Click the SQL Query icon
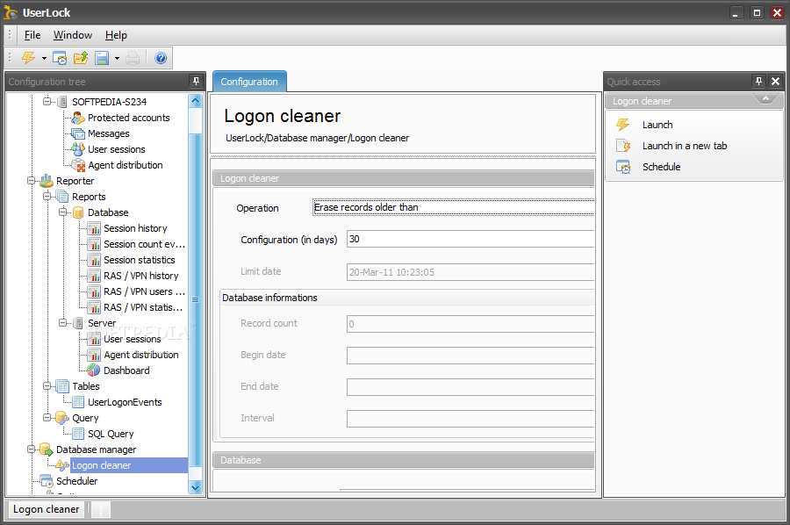Viewport: 790px width, 525px height. (78, 434)
